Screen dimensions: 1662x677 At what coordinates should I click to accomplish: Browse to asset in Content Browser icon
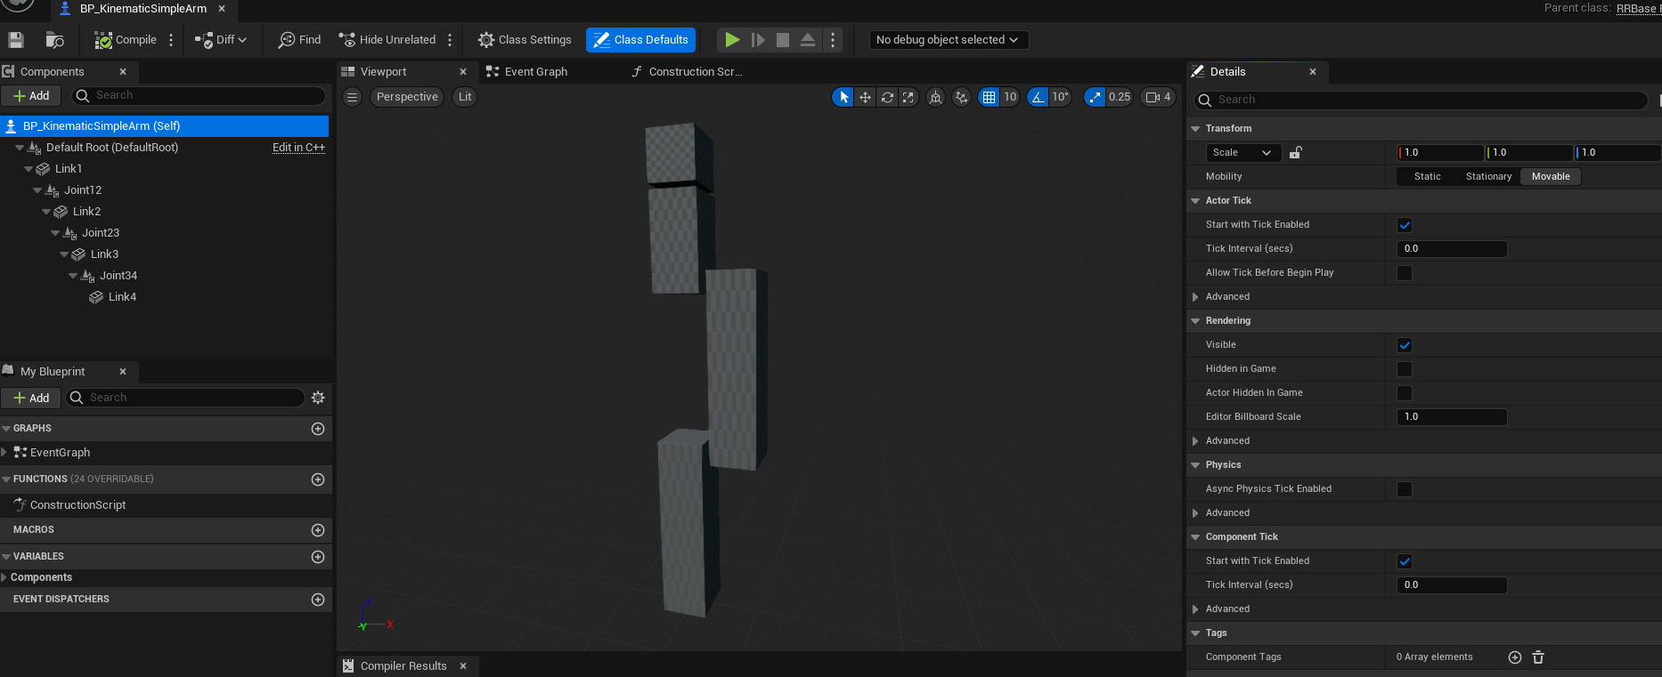(x=54, y=40)
